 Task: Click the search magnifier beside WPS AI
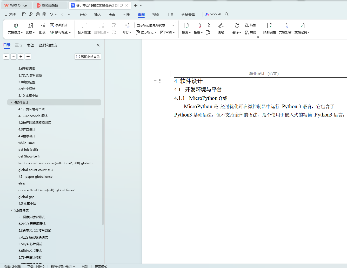point(227,14)
